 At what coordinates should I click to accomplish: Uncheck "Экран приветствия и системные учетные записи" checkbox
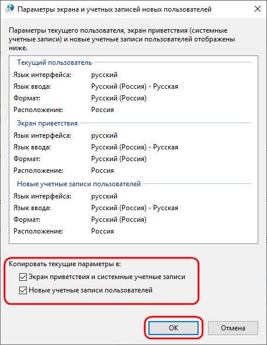click(23, 277)
